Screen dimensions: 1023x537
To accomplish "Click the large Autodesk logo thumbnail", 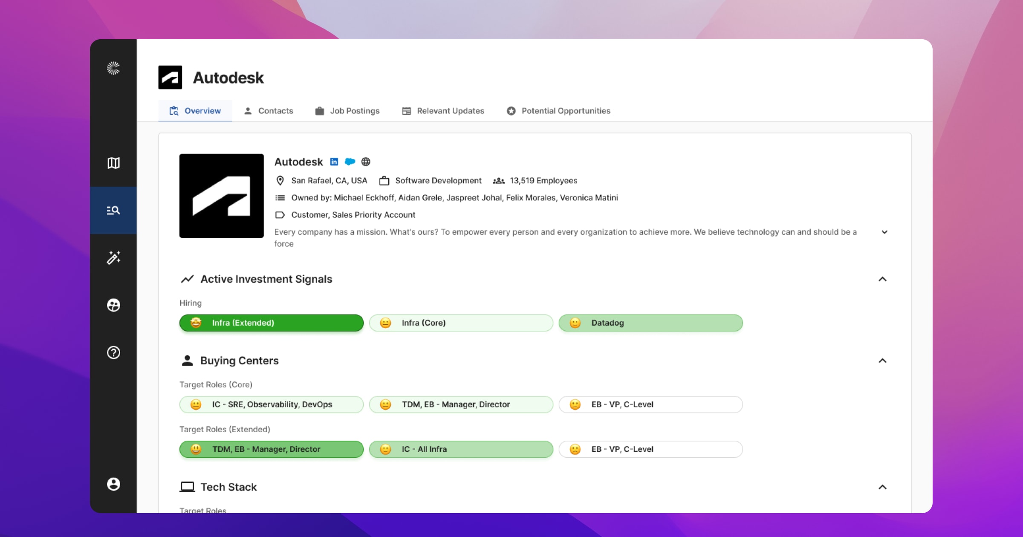I will click(222, 196).
